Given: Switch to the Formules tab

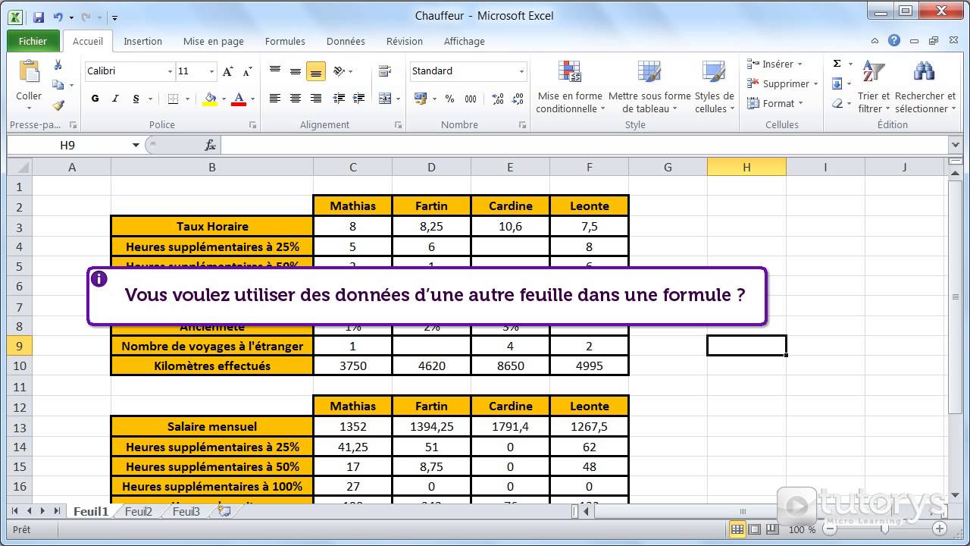Looking at the screenshot, I should [285, 42].
